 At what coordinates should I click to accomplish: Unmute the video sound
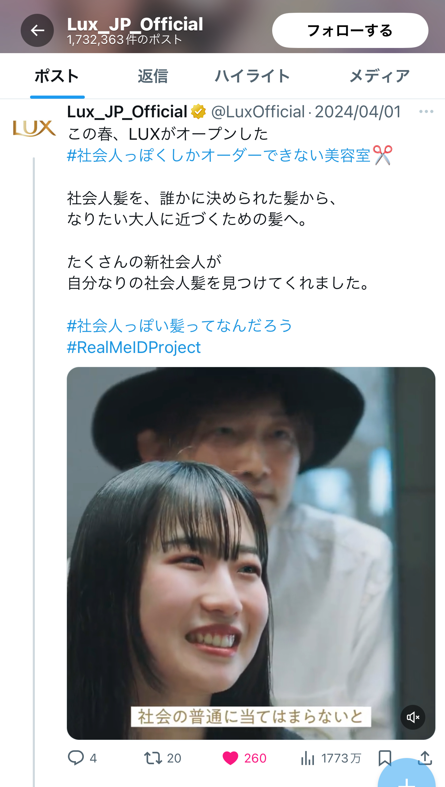click(x=413, y=717)
